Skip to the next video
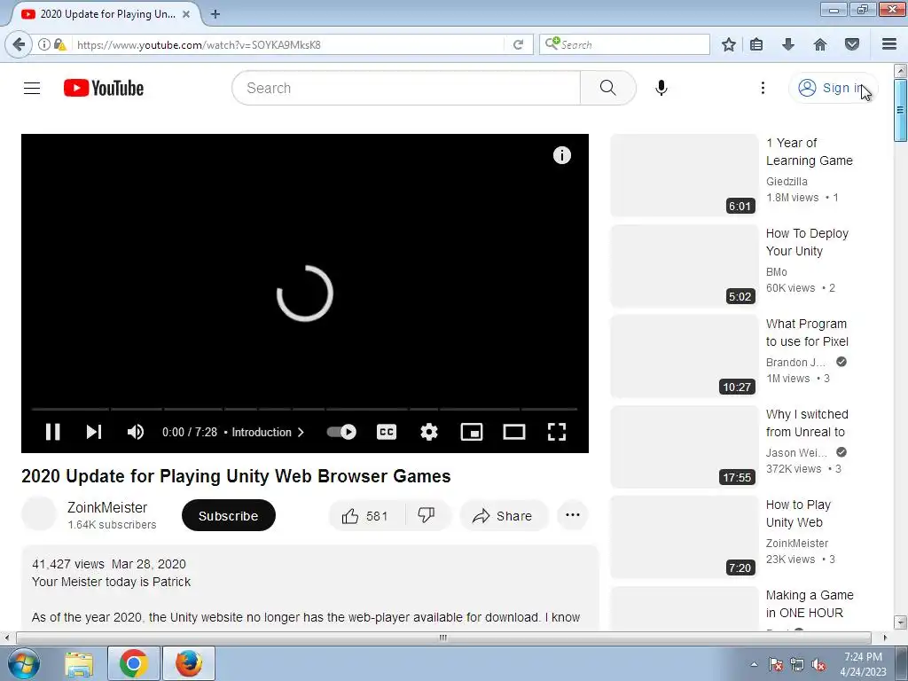The width and height of the screenshot is (908, 681). coord(94,432)
